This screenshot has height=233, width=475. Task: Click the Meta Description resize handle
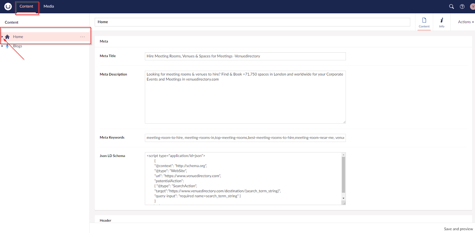pyautogui.click(x=344, y=122)
